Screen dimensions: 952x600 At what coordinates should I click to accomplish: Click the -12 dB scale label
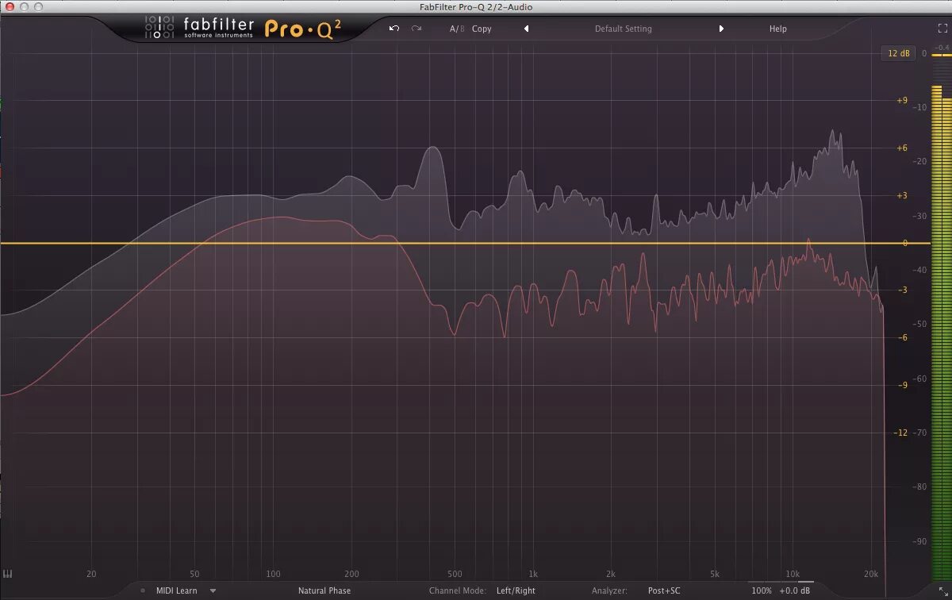pos(900,433)
